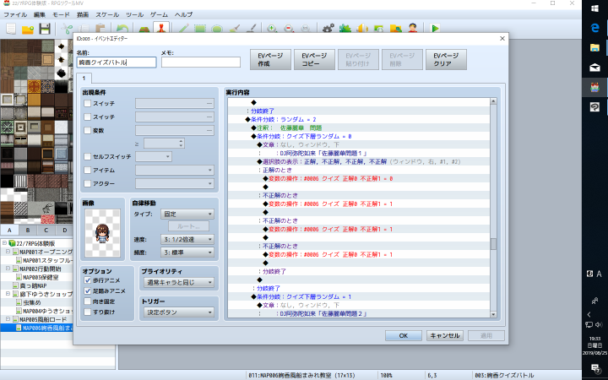Check the セルフスイッチ condition checkbox
Viewport: 608px width, 380px height.
[88, 157]
